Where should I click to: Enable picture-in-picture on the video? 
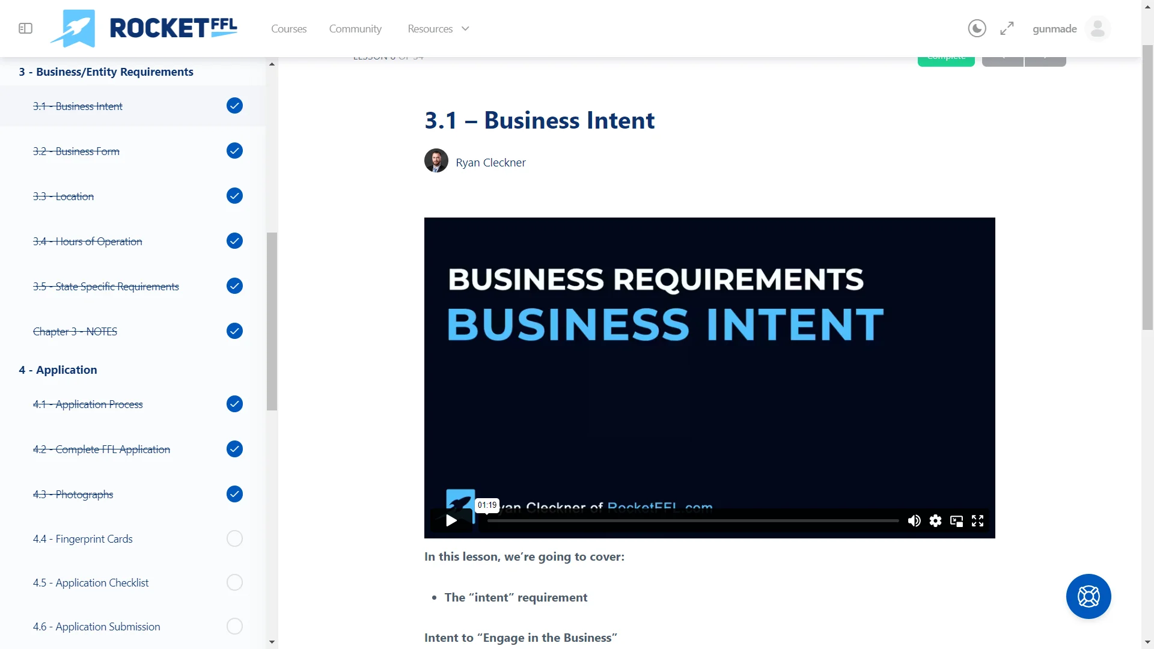tap(956, 520)
